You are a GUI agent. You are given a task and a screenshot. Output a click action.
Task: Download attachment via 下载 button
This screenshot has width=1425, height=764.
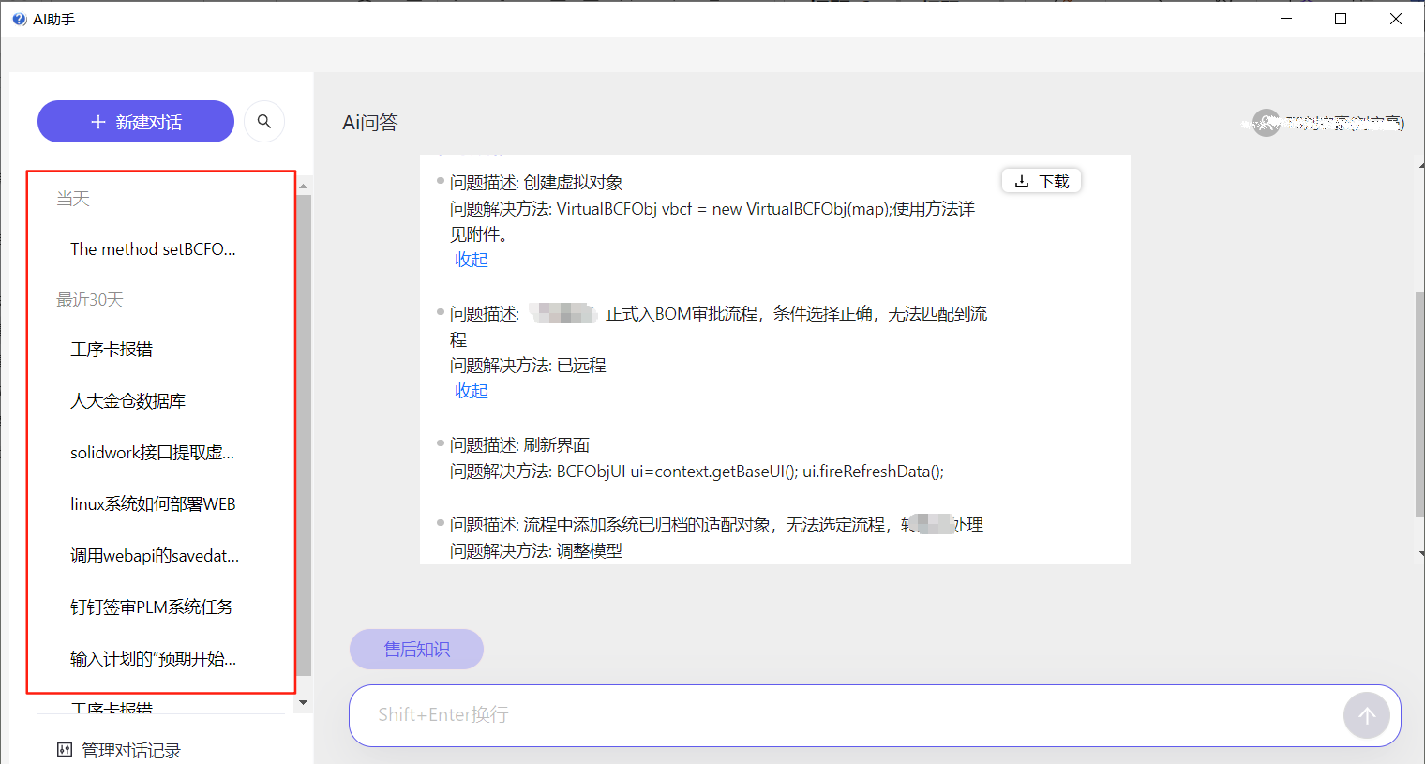pos(1042,181)
